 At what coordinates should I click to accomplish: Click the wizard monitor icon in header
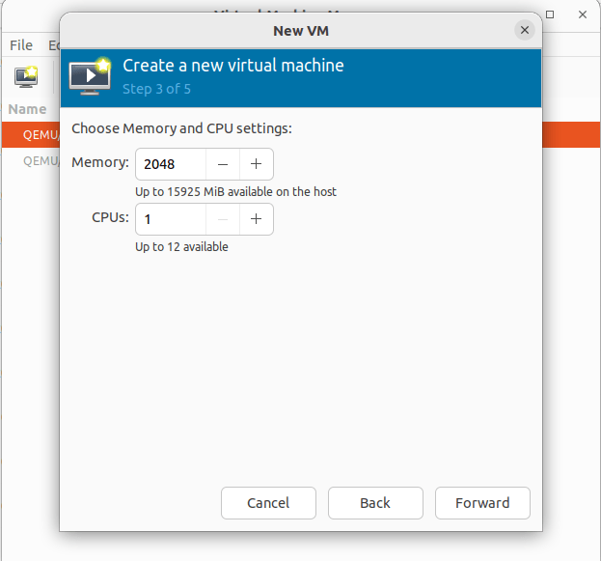point(91,77)
